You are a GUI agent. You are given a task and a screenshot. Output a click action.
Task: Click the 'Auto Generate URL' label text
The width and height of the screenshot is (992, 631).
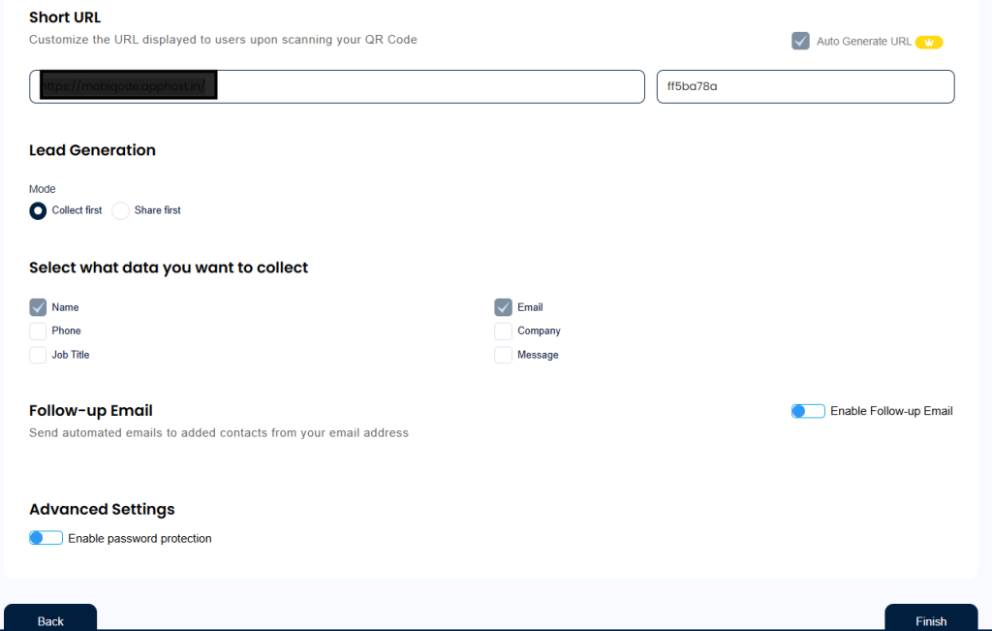click(863, 42)
